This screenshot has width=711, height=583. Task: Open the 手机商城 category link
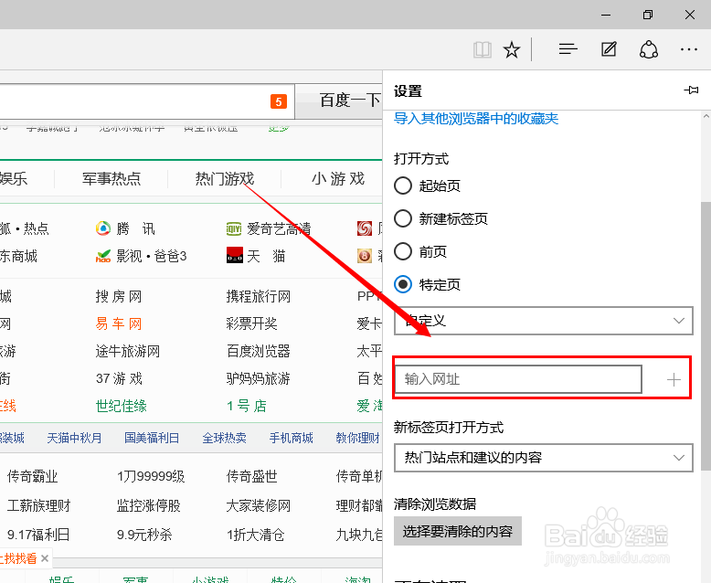tap(292, 438)
